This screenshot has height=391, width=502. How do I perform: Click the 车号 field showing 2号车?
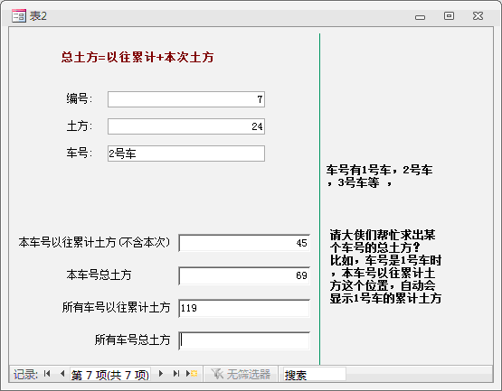point(186,154)
